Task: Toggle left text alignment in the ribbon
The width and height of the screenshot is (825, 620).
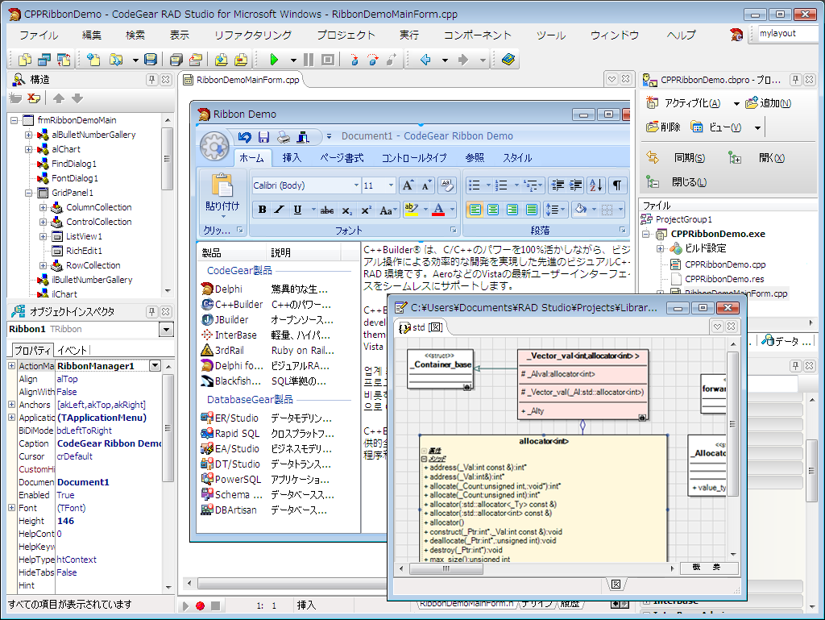Action: tap(475, 210)
